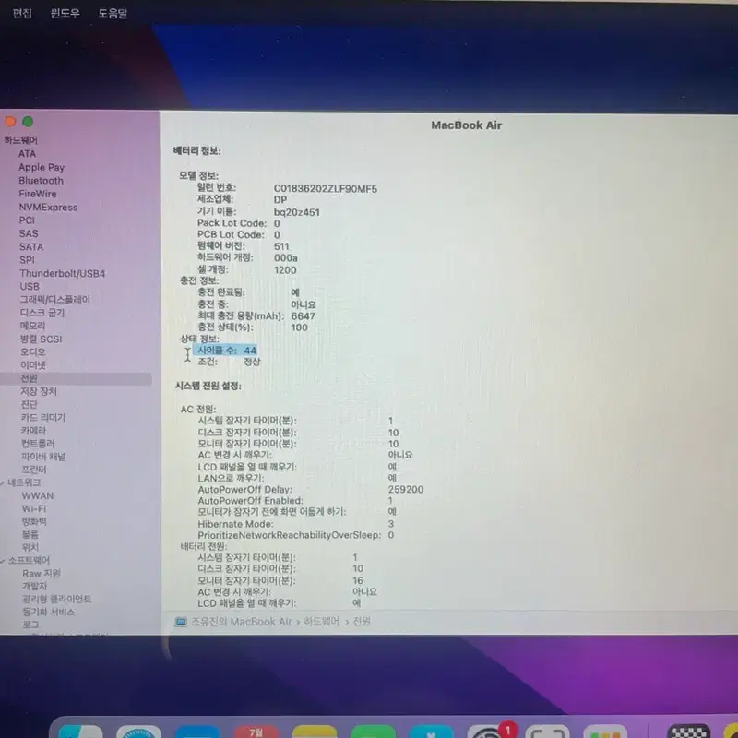Click AutoPowerOff Delay value 259200
Image resolution: width=738 pixels, height=738 pixels.
(x=406, y=490)
